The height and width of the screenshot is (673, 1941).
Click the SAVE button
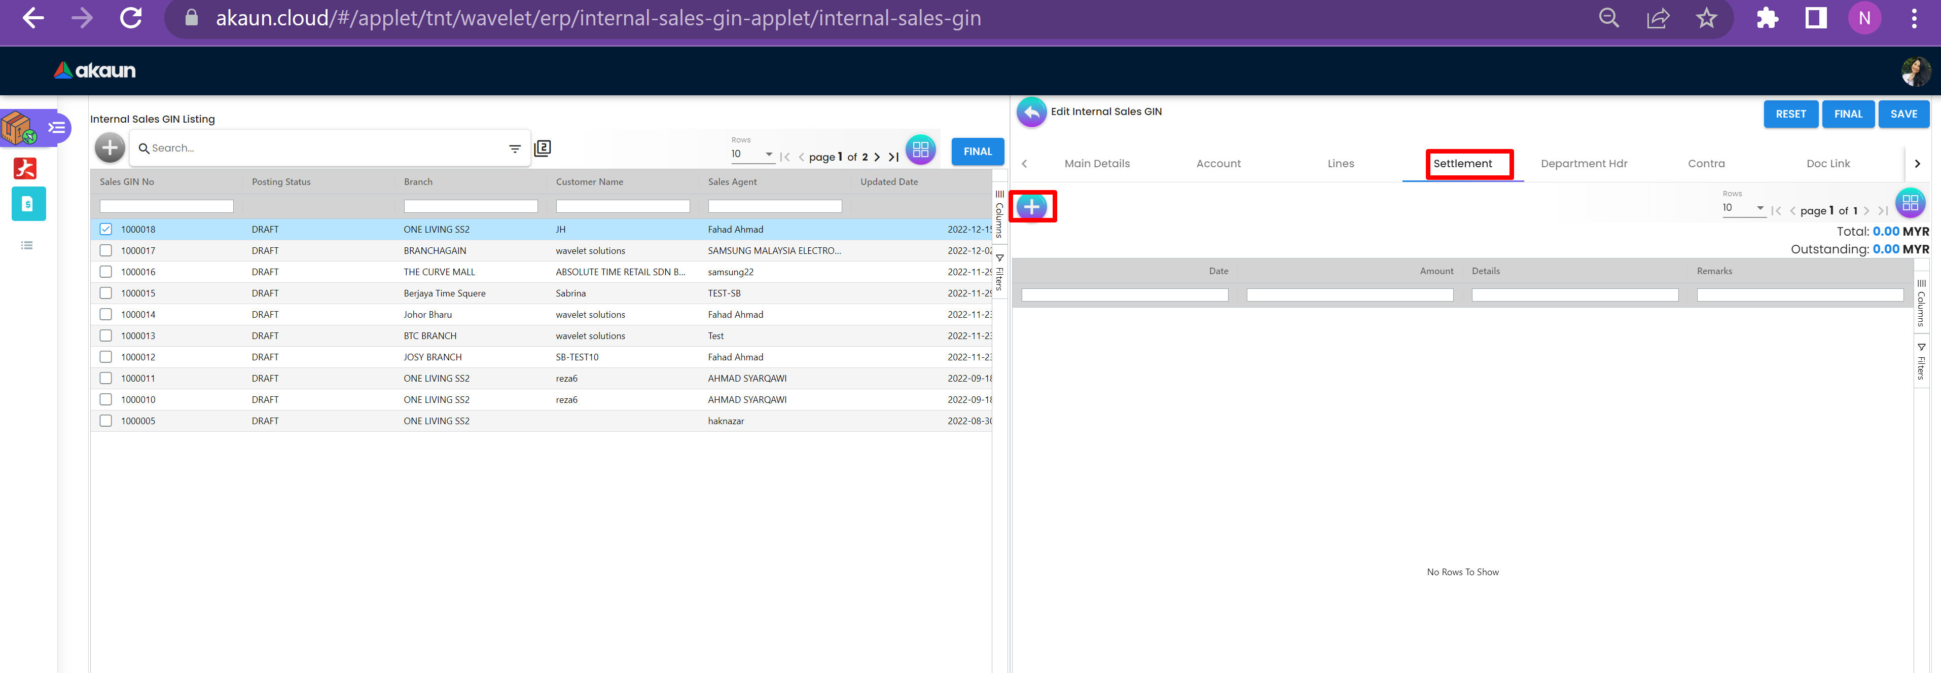point(1902,114)
